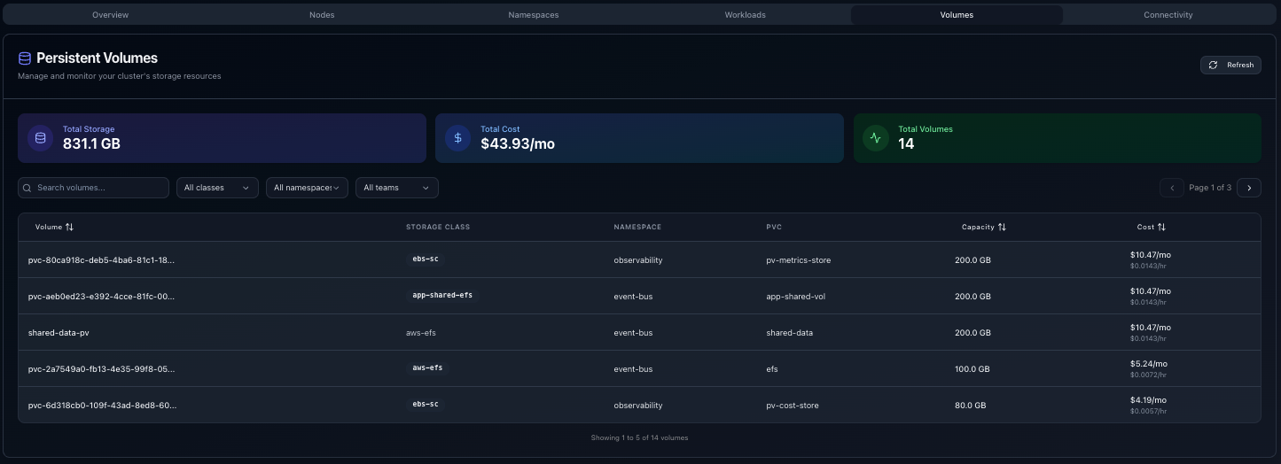The height and width of the screenshot is (464, 1281).
Task: Sort by Capacity column arrows icon
Action: point(1002,228)
